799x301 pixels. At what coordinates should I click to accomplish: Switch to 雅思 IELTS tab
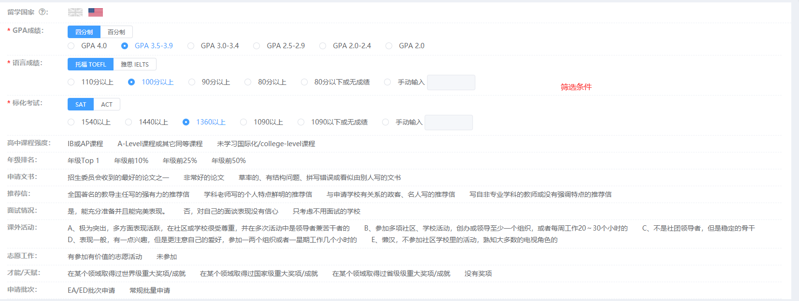coord(135,64)
